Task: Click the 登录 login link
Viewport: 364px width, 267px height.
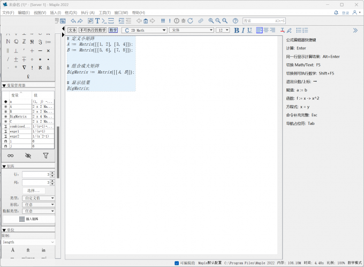Action: (345, 13)
